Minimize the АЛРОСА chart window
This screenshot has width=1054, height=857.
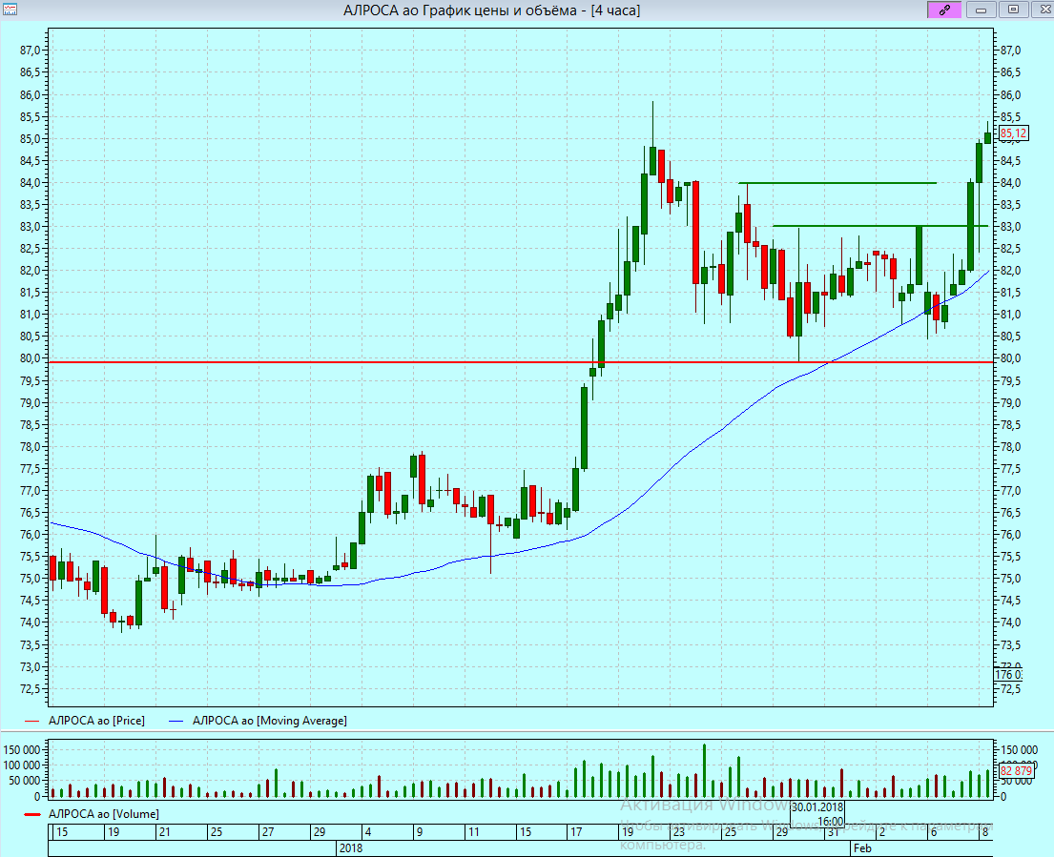point(981,10)
